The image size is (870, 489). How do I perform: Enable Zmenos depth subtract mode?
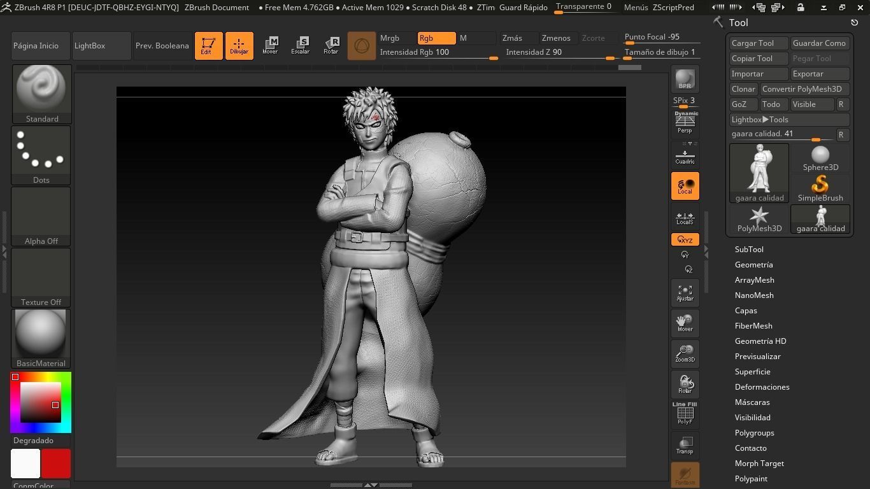pos(558,38)
